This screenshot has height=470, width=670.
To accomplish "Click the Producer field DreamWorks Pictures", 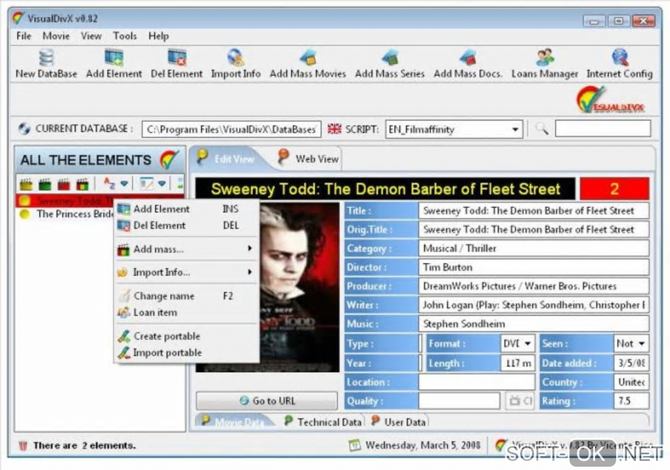I will [533, 286].
